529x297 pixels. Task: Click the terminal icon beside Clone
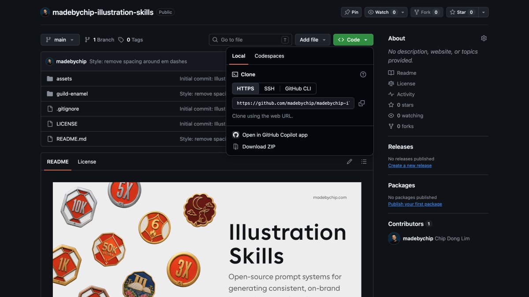(235, 74)
